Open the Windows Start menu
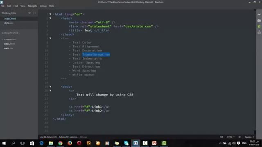Image resolution: width=262 pixels, height=147 pixels. (x=4, y=143)
